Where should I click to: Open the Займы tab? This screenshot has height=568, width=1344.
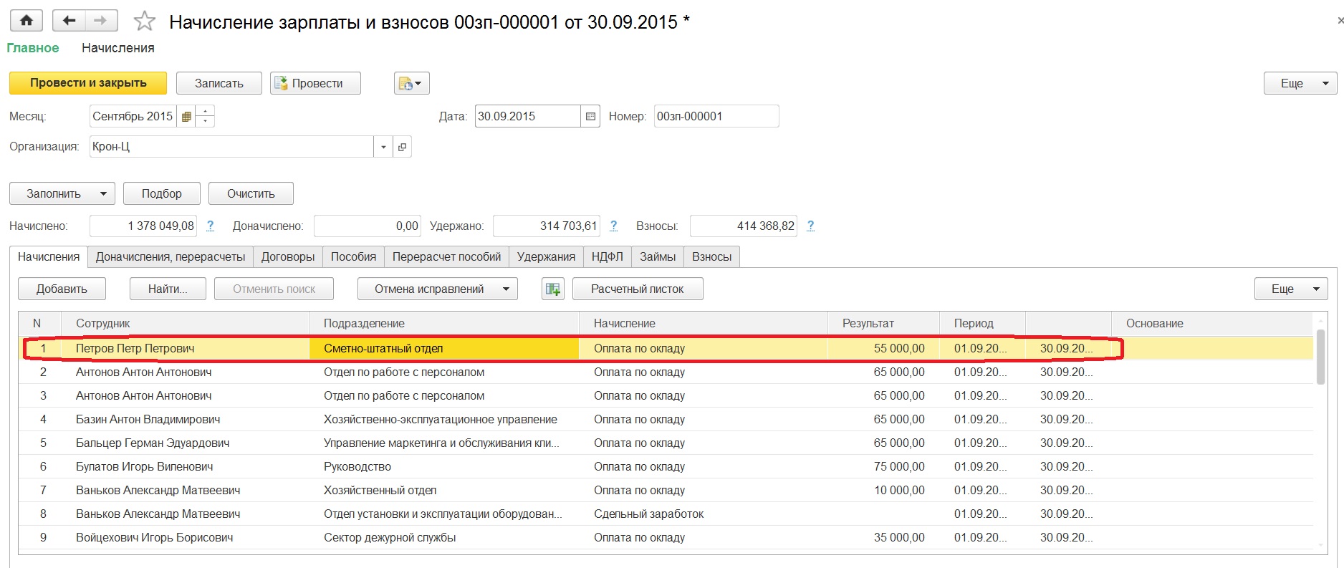pyautogui.click(x=658, y=256)
